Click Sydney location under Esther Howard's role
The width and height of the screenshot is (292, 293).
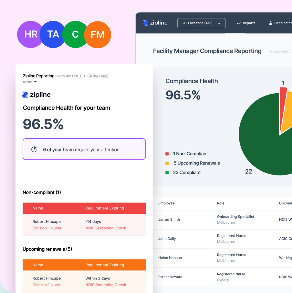(x=223, y=280)
